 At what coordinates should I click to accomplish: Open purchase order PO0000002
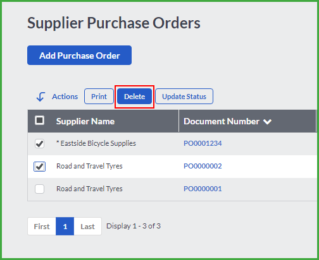pyautogui.click(x=203, y=166)
